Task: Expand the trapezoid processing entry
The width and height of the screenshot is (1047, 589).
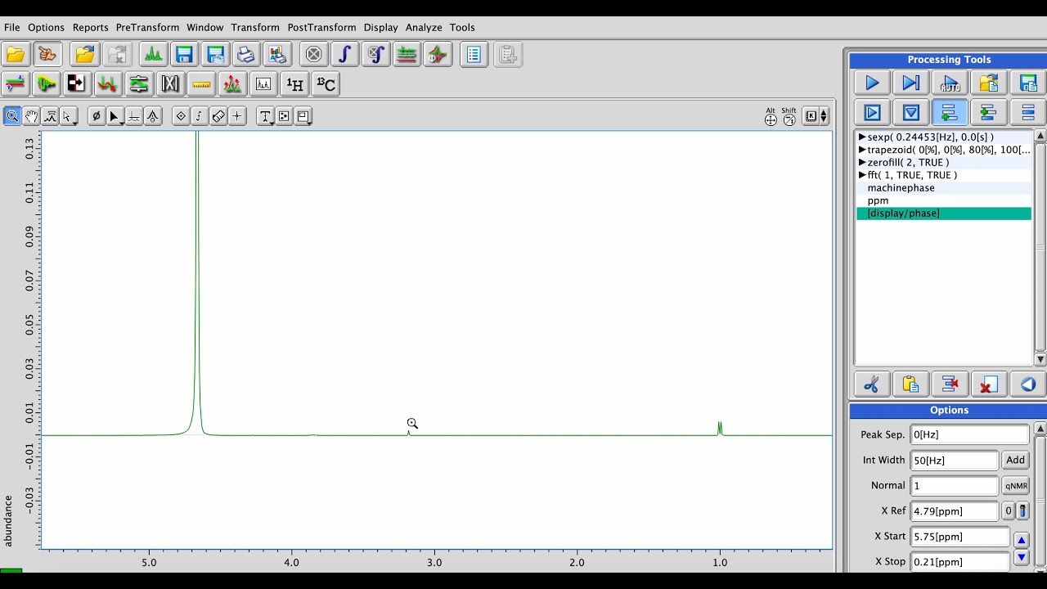Action: pos(862,150)
